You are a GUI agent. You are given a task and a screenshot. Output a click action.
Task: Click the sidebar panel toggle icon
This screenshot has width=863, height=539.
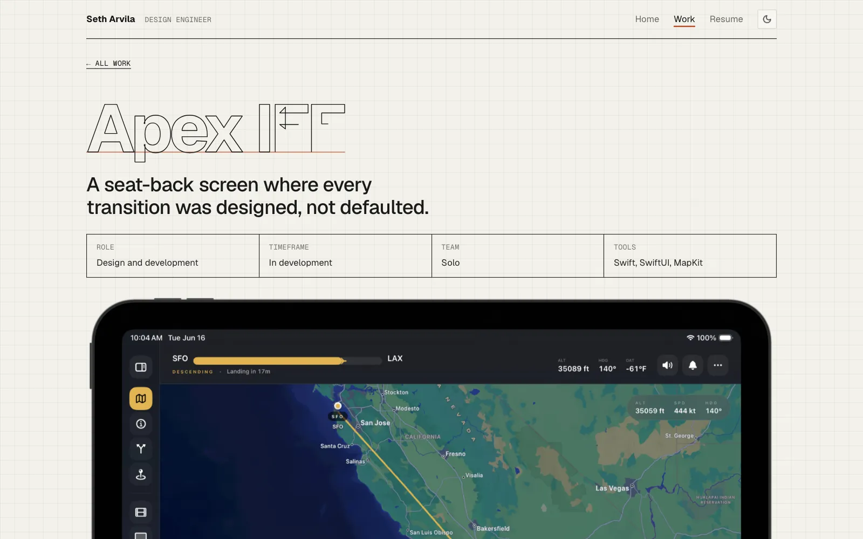(x=141, y=367)
